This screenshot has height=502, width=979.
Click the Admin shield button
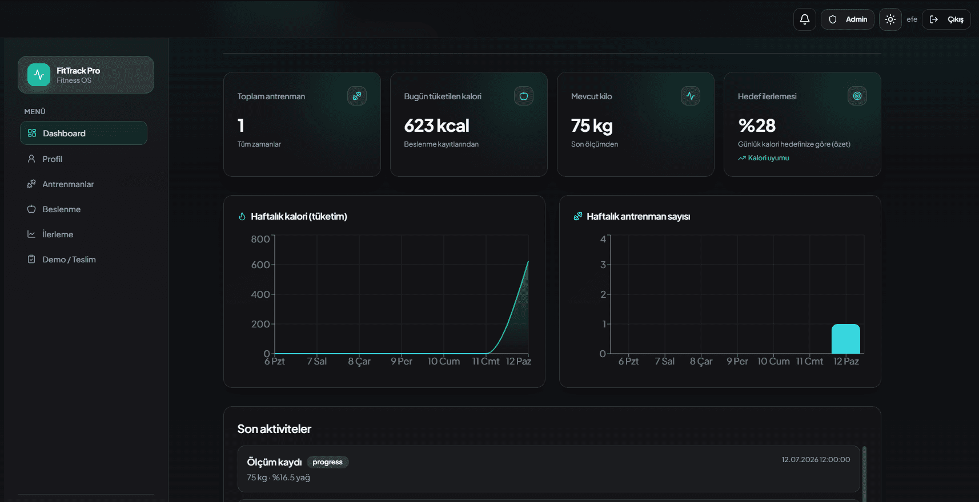(847, 19)
